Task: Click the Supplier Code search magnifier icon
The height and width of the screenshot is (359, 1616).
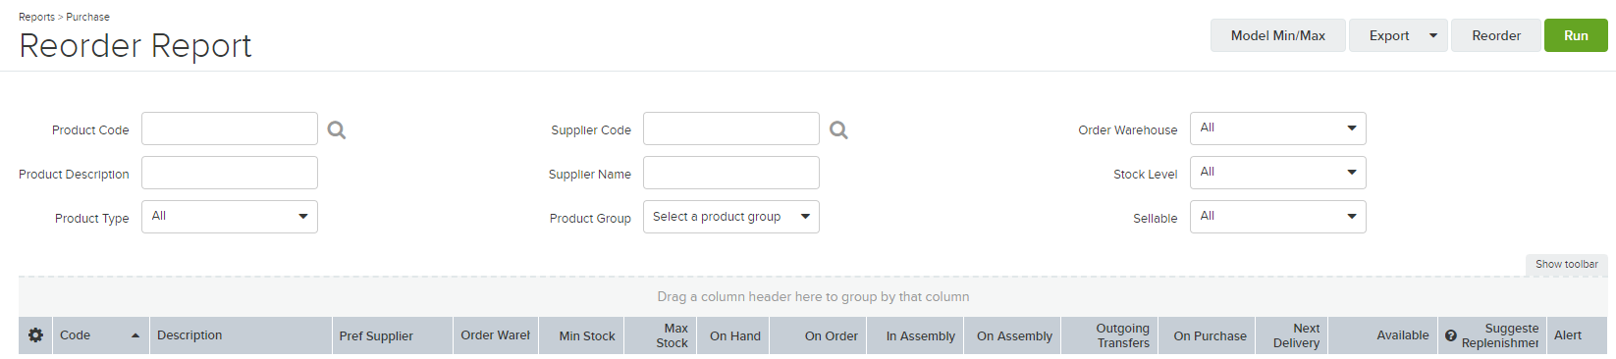Action: 838,129
